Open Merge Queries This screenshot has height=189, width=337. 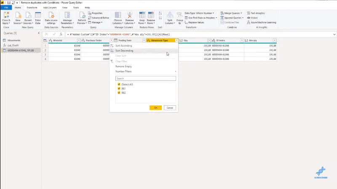(231, 13)
